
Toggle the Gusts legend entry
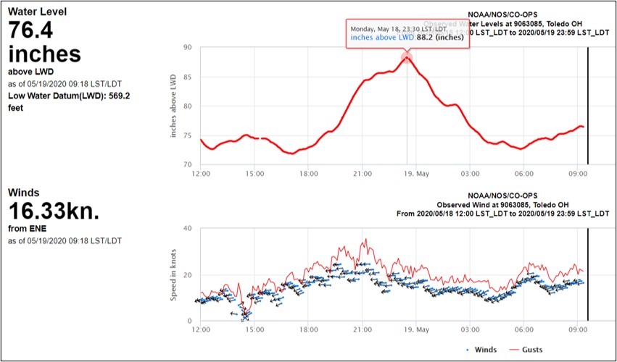click(x=526, y=350)
